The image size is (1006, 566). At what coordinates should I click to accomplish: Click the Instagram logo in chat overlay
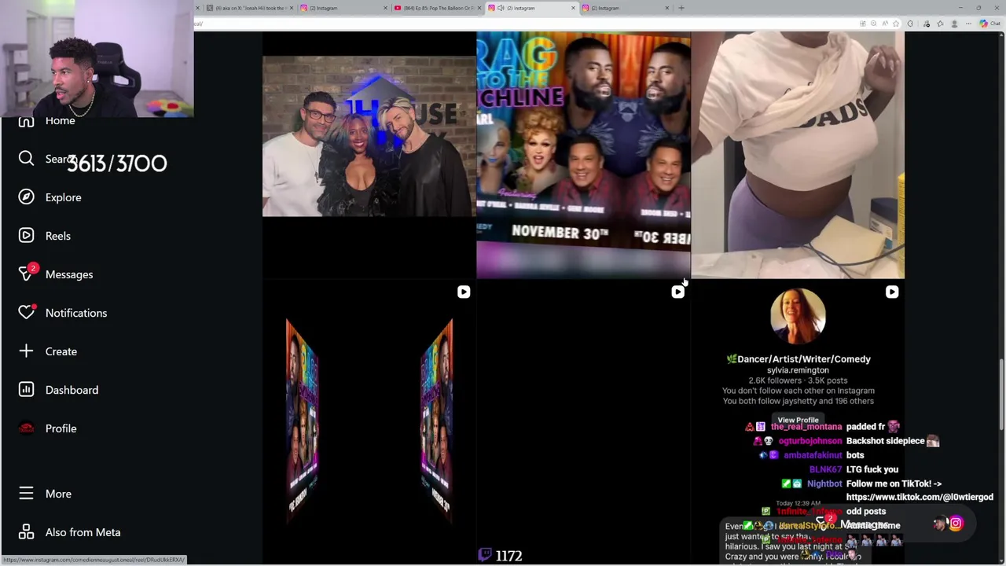click(x=956, y=524)
